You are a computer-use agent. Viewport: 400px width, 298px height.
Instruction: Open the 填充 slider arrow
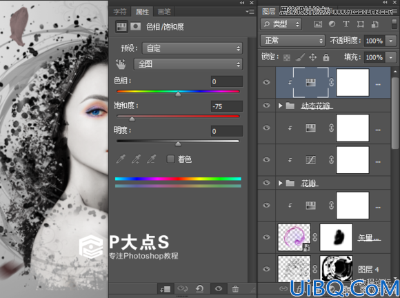click(391, 57)
